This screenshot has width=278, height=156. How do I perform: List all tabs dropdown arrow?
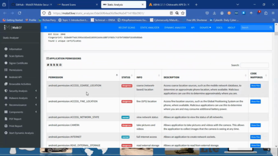pos(238,5)
